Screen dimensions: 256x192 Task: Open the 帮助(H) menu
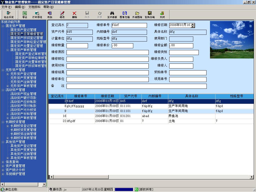pos(48,7)
